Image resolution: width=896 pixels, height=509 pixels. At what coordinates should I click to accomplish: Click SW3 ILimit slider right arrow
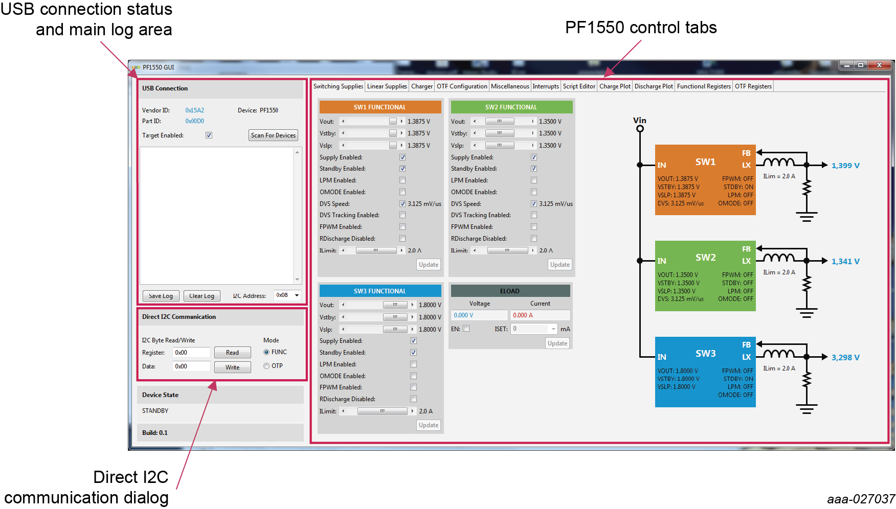pos(413,411)
